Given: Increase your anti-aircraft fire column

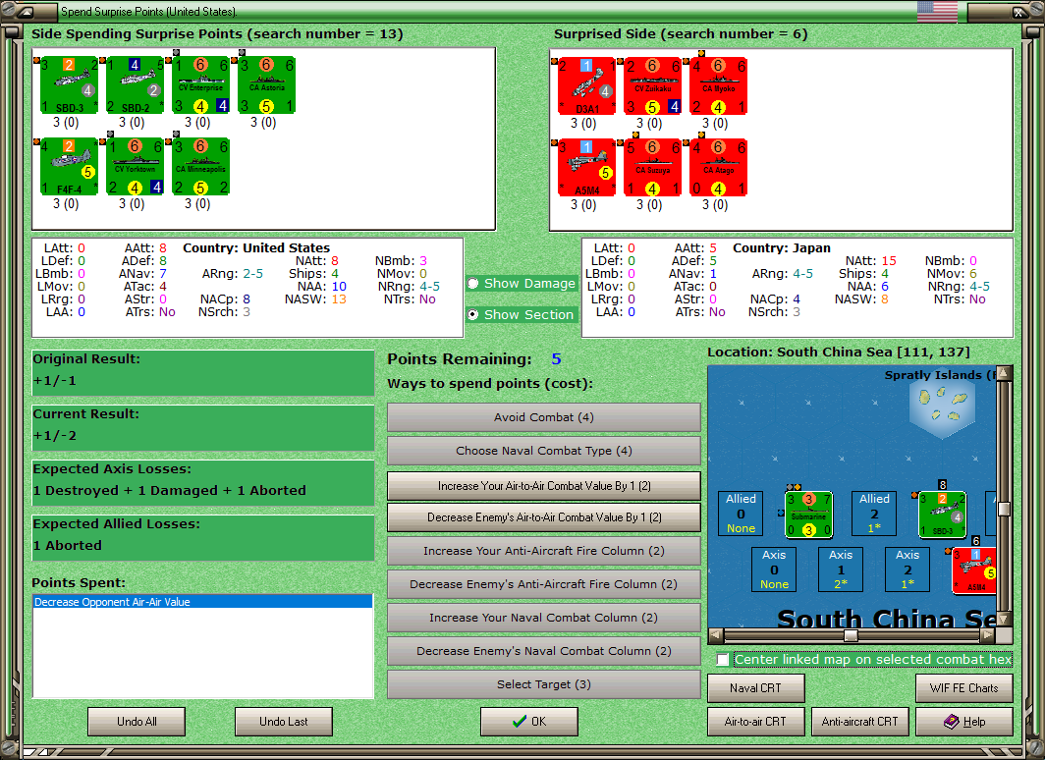Looking at the screenshot, I should point(544,551).
